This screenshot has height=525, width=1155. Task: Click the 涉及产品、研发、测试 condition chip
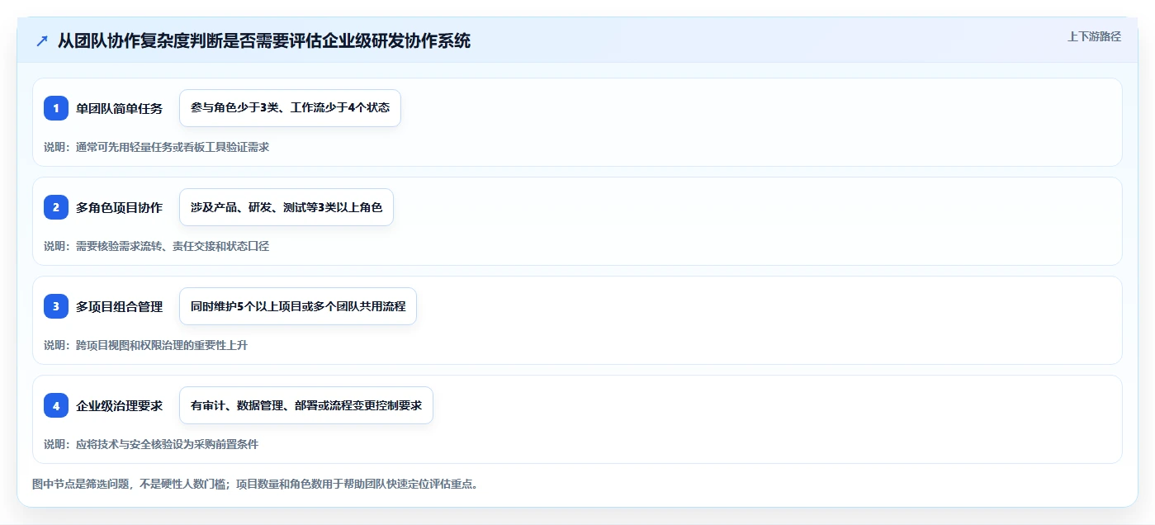click(286, 207)
